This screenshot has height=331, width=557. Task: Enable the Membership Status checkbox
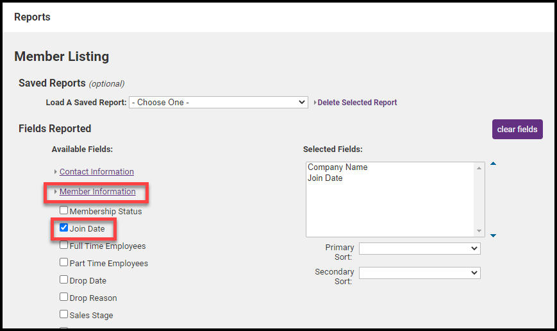click(64, 210)
